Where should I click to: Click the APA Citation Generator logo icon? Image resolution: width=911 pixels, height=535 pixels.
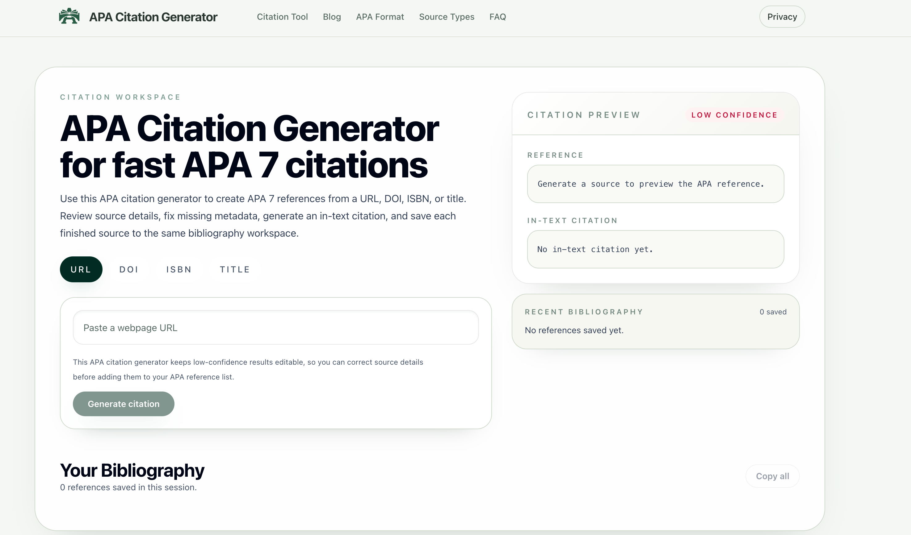(69, 16)
